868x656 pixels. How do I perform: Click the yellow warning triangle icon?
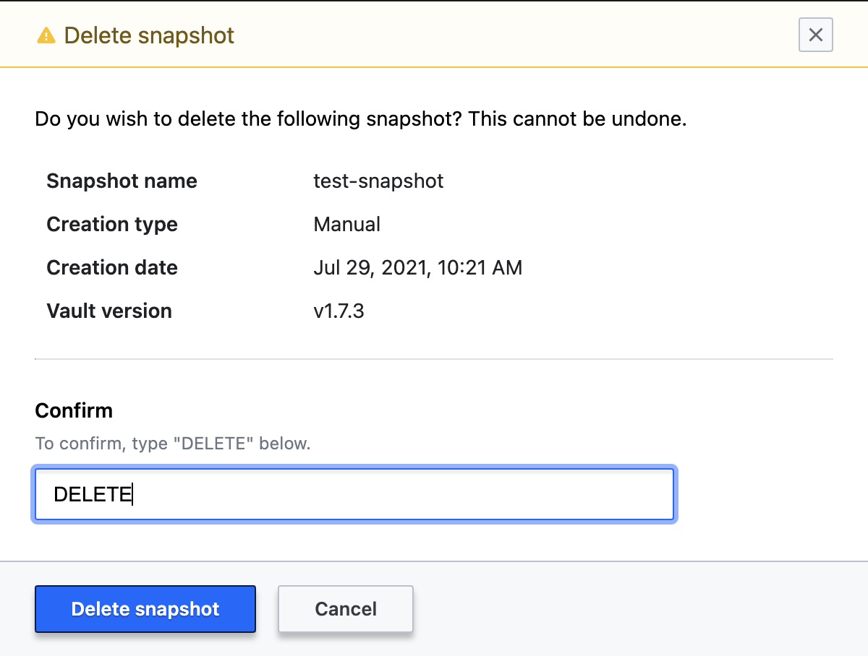pos(46,35)
